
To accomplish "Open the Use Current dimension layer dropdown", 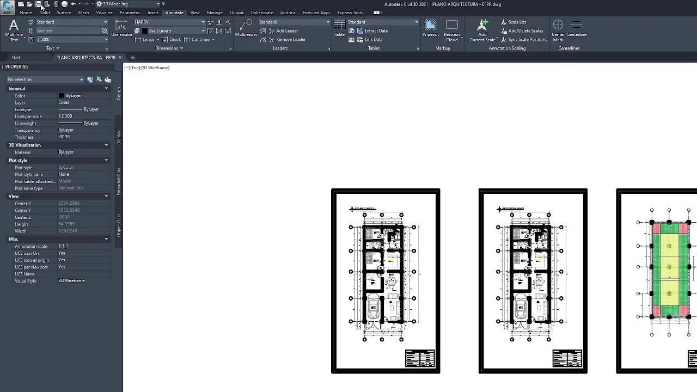I will pos(173,31).
